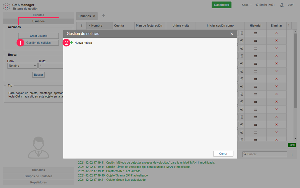Click the user name label in top bar
300x188 pixels.
[291, 5]
